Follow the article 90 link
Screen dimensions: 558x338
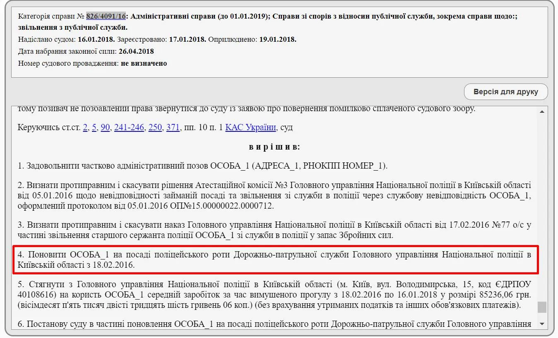(105, 127)
